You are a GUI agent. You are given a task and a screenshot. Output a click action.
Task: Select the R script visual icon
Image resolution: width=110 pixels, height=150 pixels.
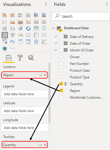[x=36, y=42]
